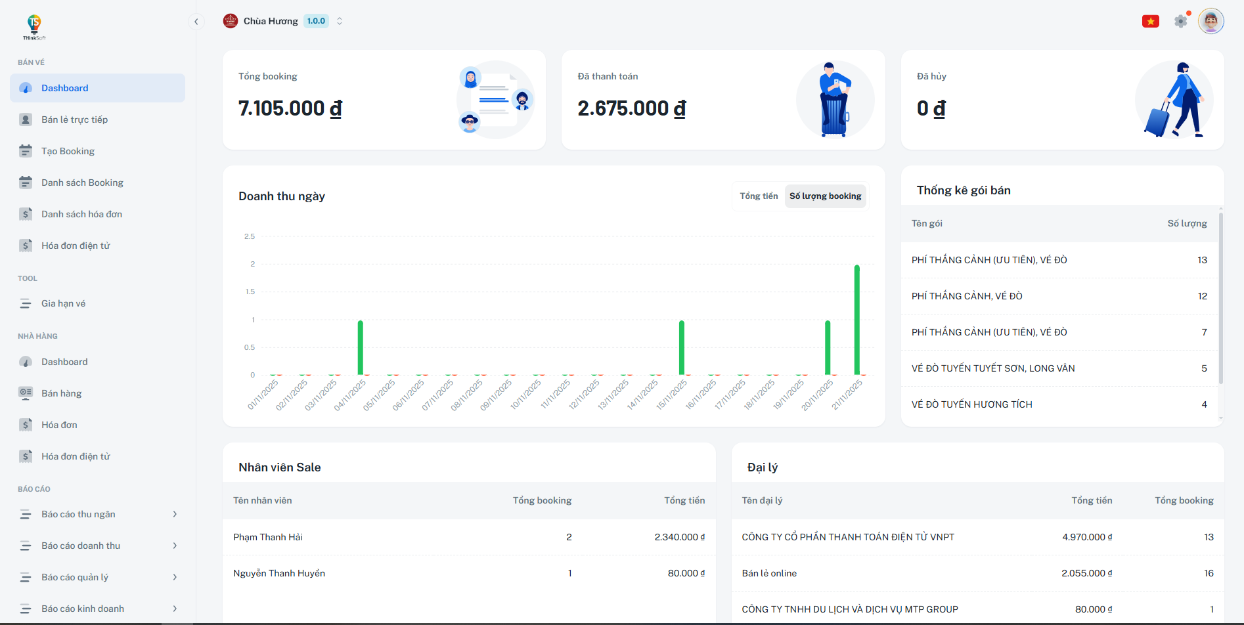Viewport: 1244px width, 625px height.
Task: Open Bán hàng in Nhà Hàng section
Action: [x=62, y=393]
